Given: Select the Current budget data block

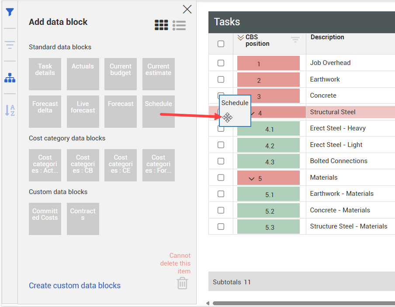Looking at the screenshot, I should [x=121, y=74].
